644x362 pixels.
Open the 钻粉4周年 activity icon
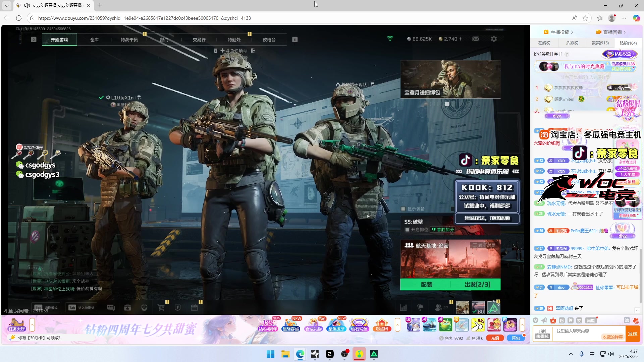[268, 325]
